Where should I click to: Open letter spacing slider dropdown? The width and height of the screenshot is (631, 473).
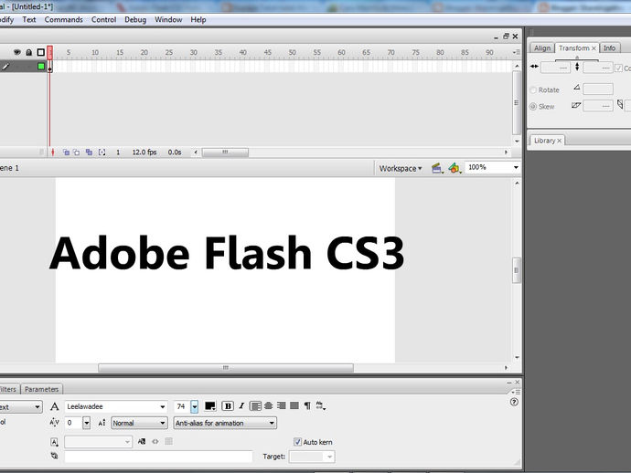point(86,423)
